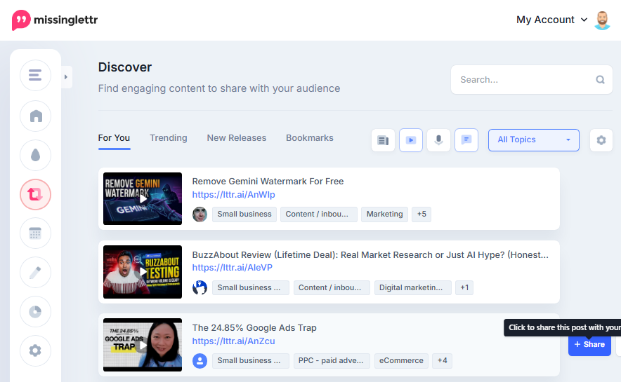Switch to the Trending tab
The height and width of the screenshot is (382, 621).
[x=169, y=138]
